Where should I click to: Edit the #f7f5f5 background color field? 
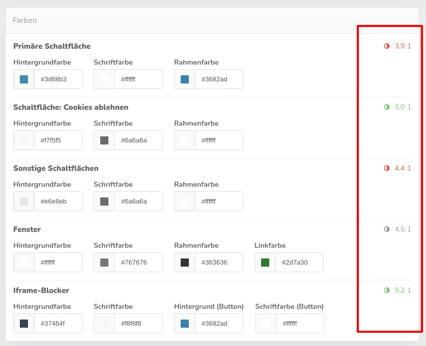pyautogui.click(x=58, y=140)
